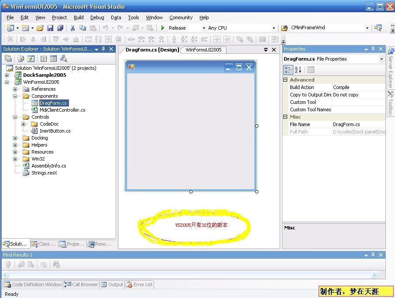Select AssemblyInfo.cs in the solution tree
Image resolution: width=395 pixels, height=298 pixels.
pos(48,166)
